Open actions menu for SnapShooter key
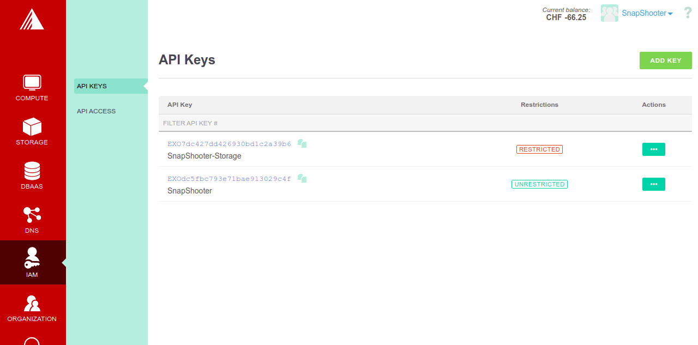 [x=653, y=184]
